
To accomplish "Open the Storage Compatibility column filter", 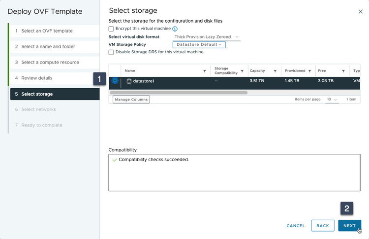I will point(242,71).
